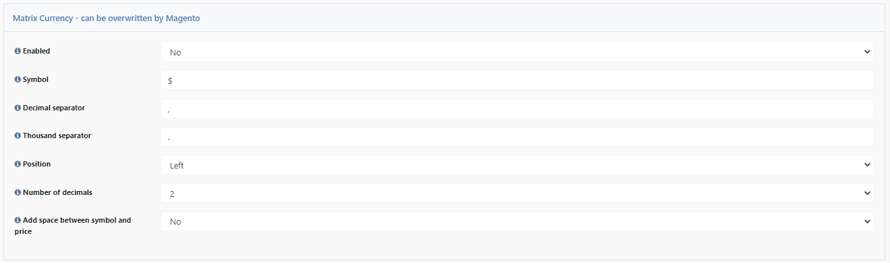Click the chevron arrow of Position select
The image size is (890, 263).
[867, 165]
